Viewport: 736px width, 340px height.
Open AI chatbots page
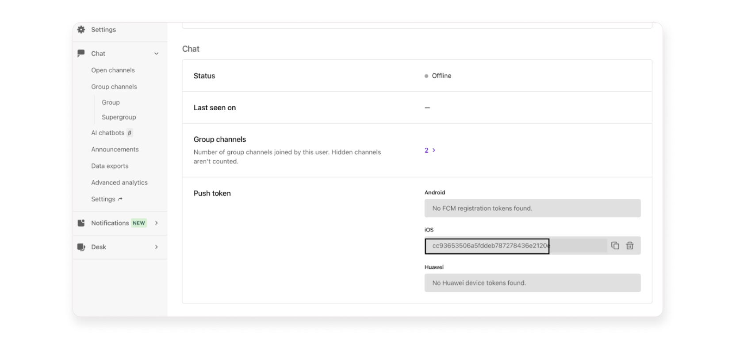pos(108,133)
